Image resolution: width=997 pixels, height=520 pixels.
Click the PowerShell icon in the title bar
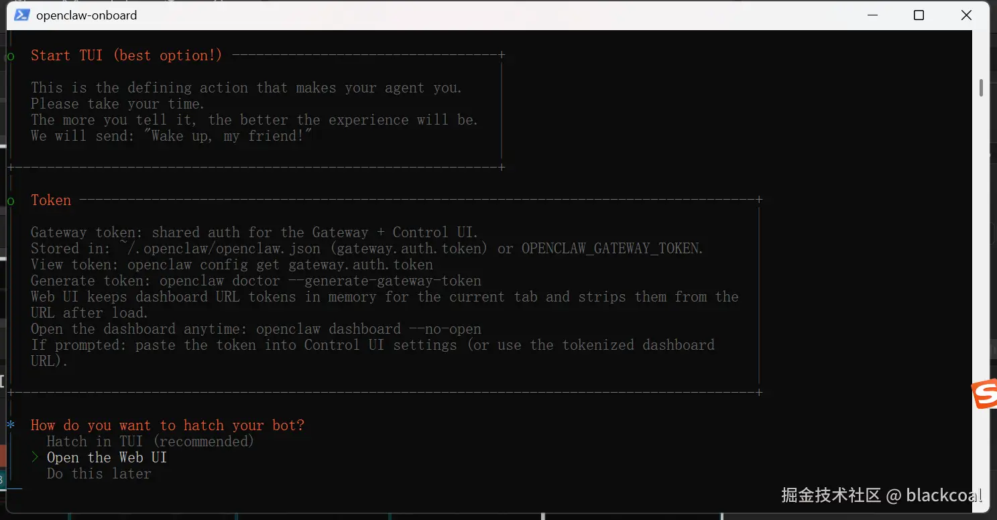(x=21, y=15)
